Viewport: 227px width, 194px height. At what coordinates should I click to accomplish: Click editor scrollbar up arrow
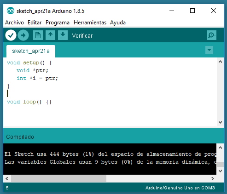click(220, 62)
